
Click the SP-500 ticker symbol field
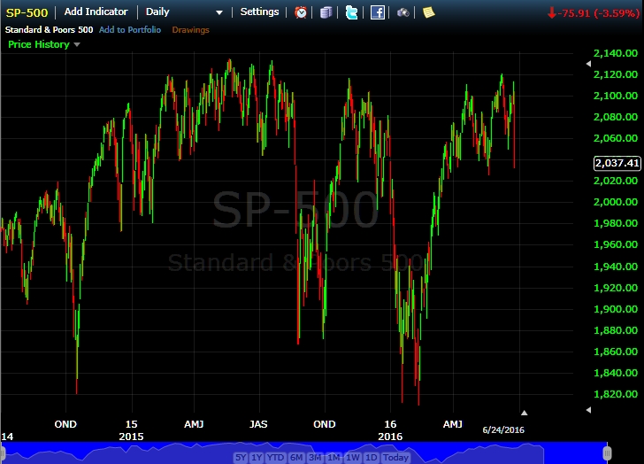(27, 12)
